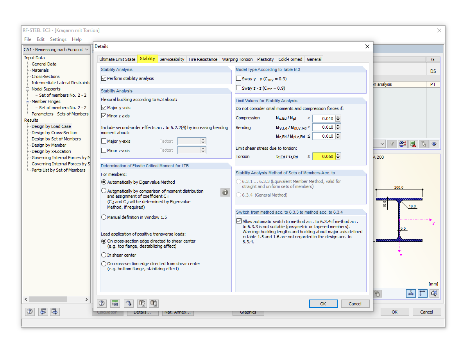Viewport: 469px width, 351px height.
Task: Open help in the main RF-STEEL window
Action: pos(30,312)
